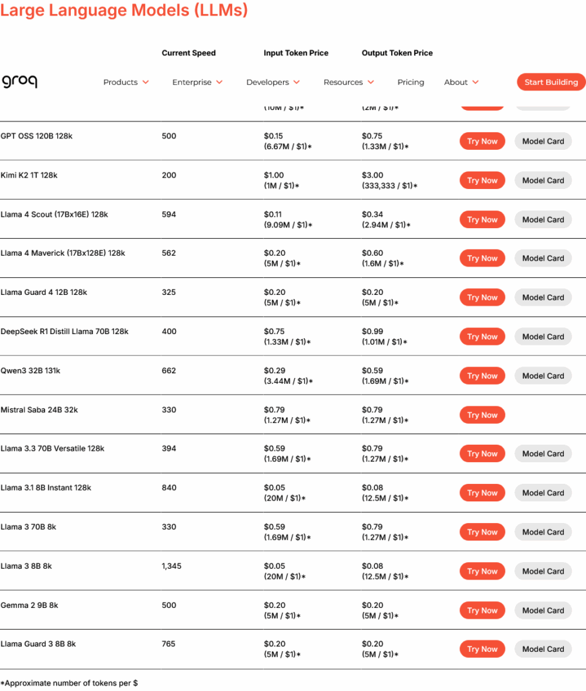Click the approximate tokens per $ footnote
The width and height of the screenshot is (586, 691).
(x=69, y=683)
